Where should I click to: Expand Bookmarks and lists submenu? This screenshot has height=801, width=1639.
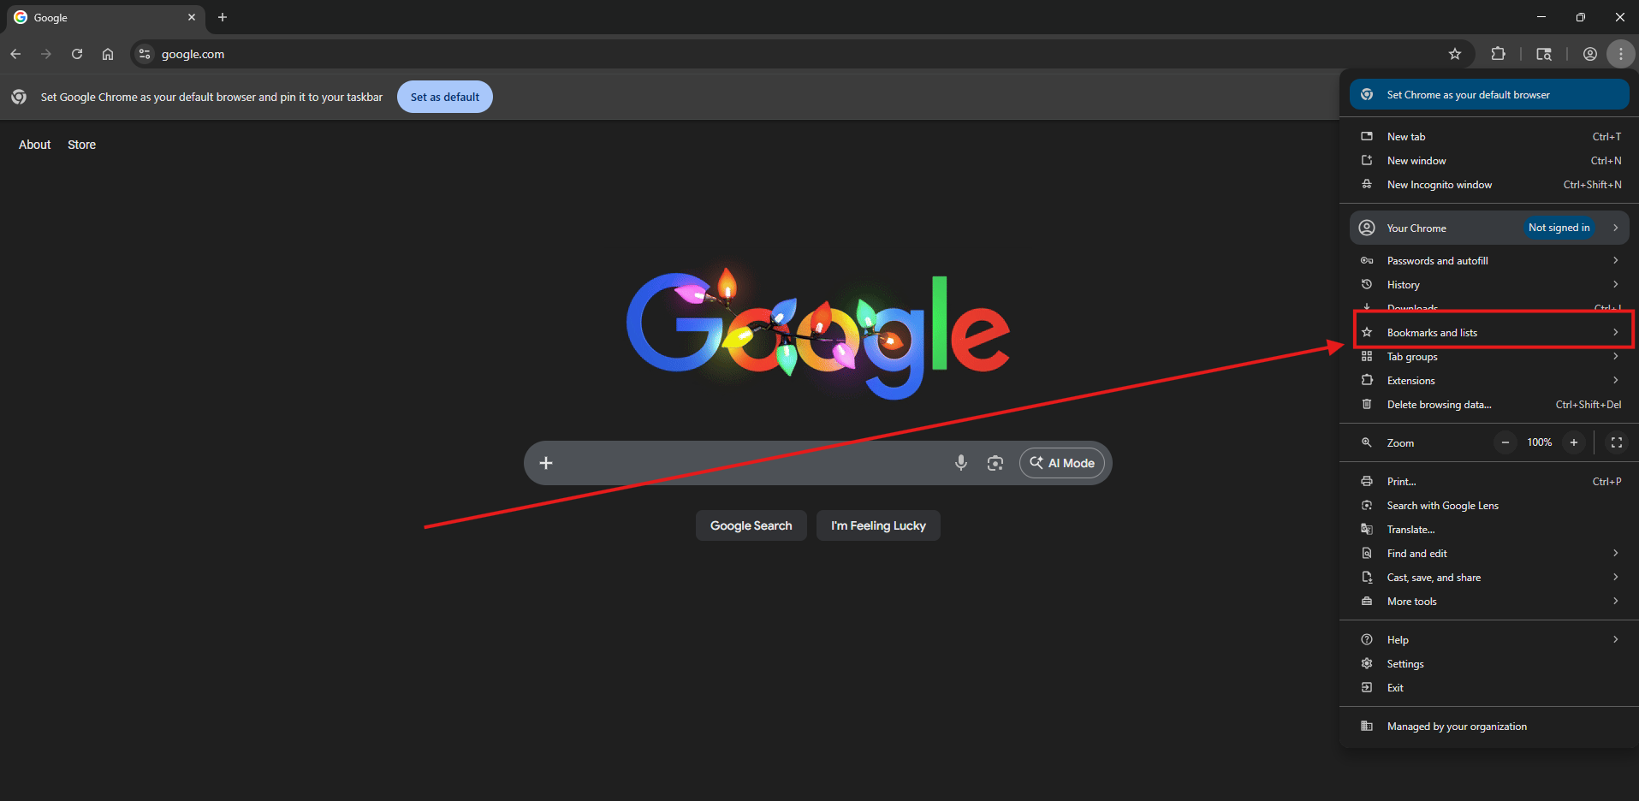click(x=1489, y=333)
